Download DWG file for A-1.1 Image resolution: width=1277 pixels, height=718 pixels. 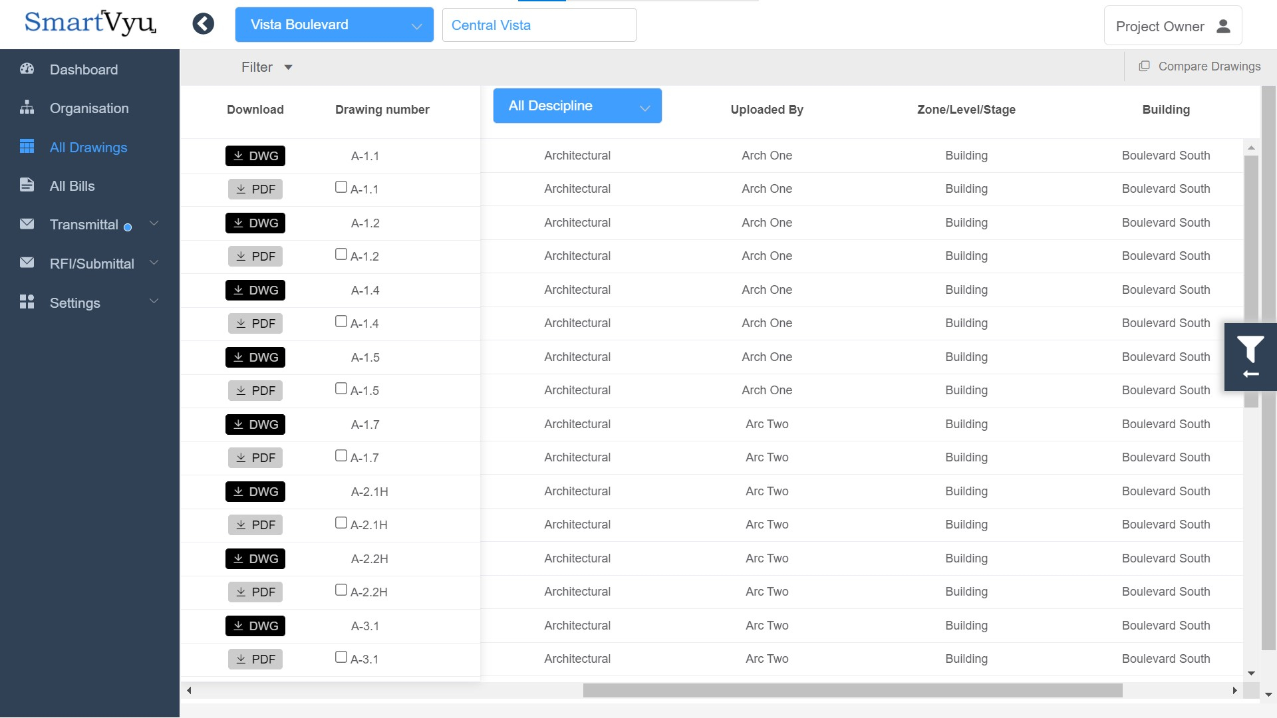[x=254, y=155]
